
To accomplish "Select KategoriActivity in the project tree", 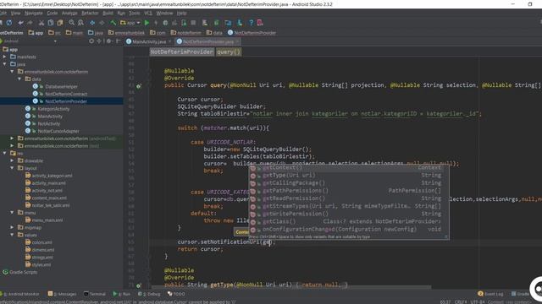I will [53, 109].
